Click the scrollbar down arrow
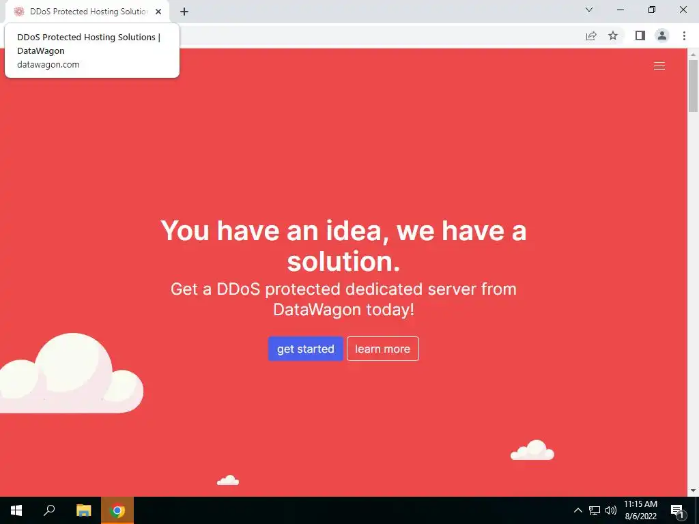Screen dimensions: 699x524 tap(693, 491)
